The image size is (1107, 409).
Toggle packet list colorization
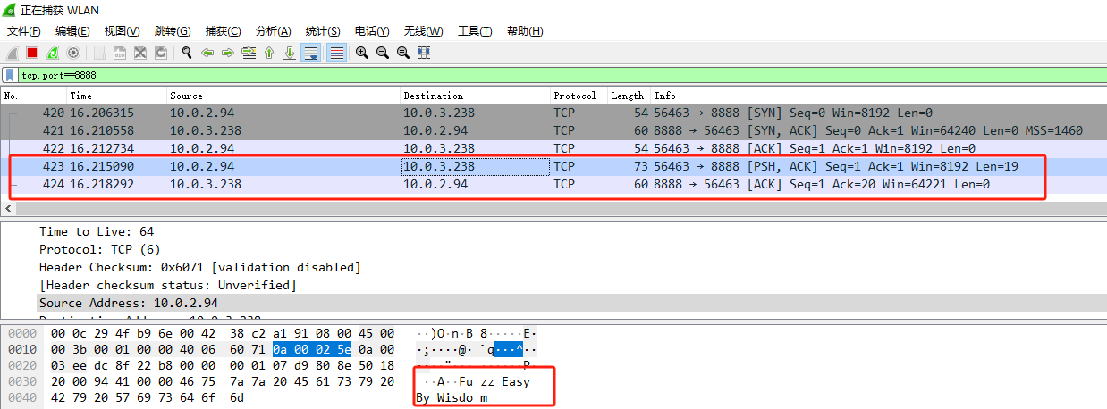pyautogui.click(x=336, y=53)
